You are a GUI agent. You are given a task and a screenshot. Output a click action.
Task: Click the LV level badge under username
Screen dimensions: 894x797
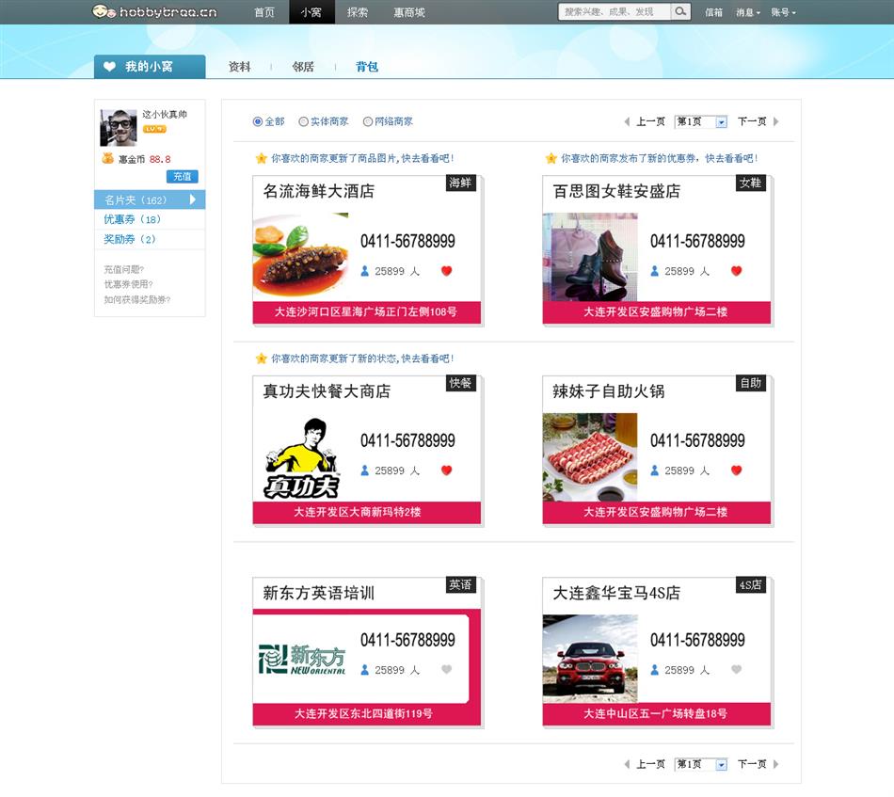(x=154, y=129)
